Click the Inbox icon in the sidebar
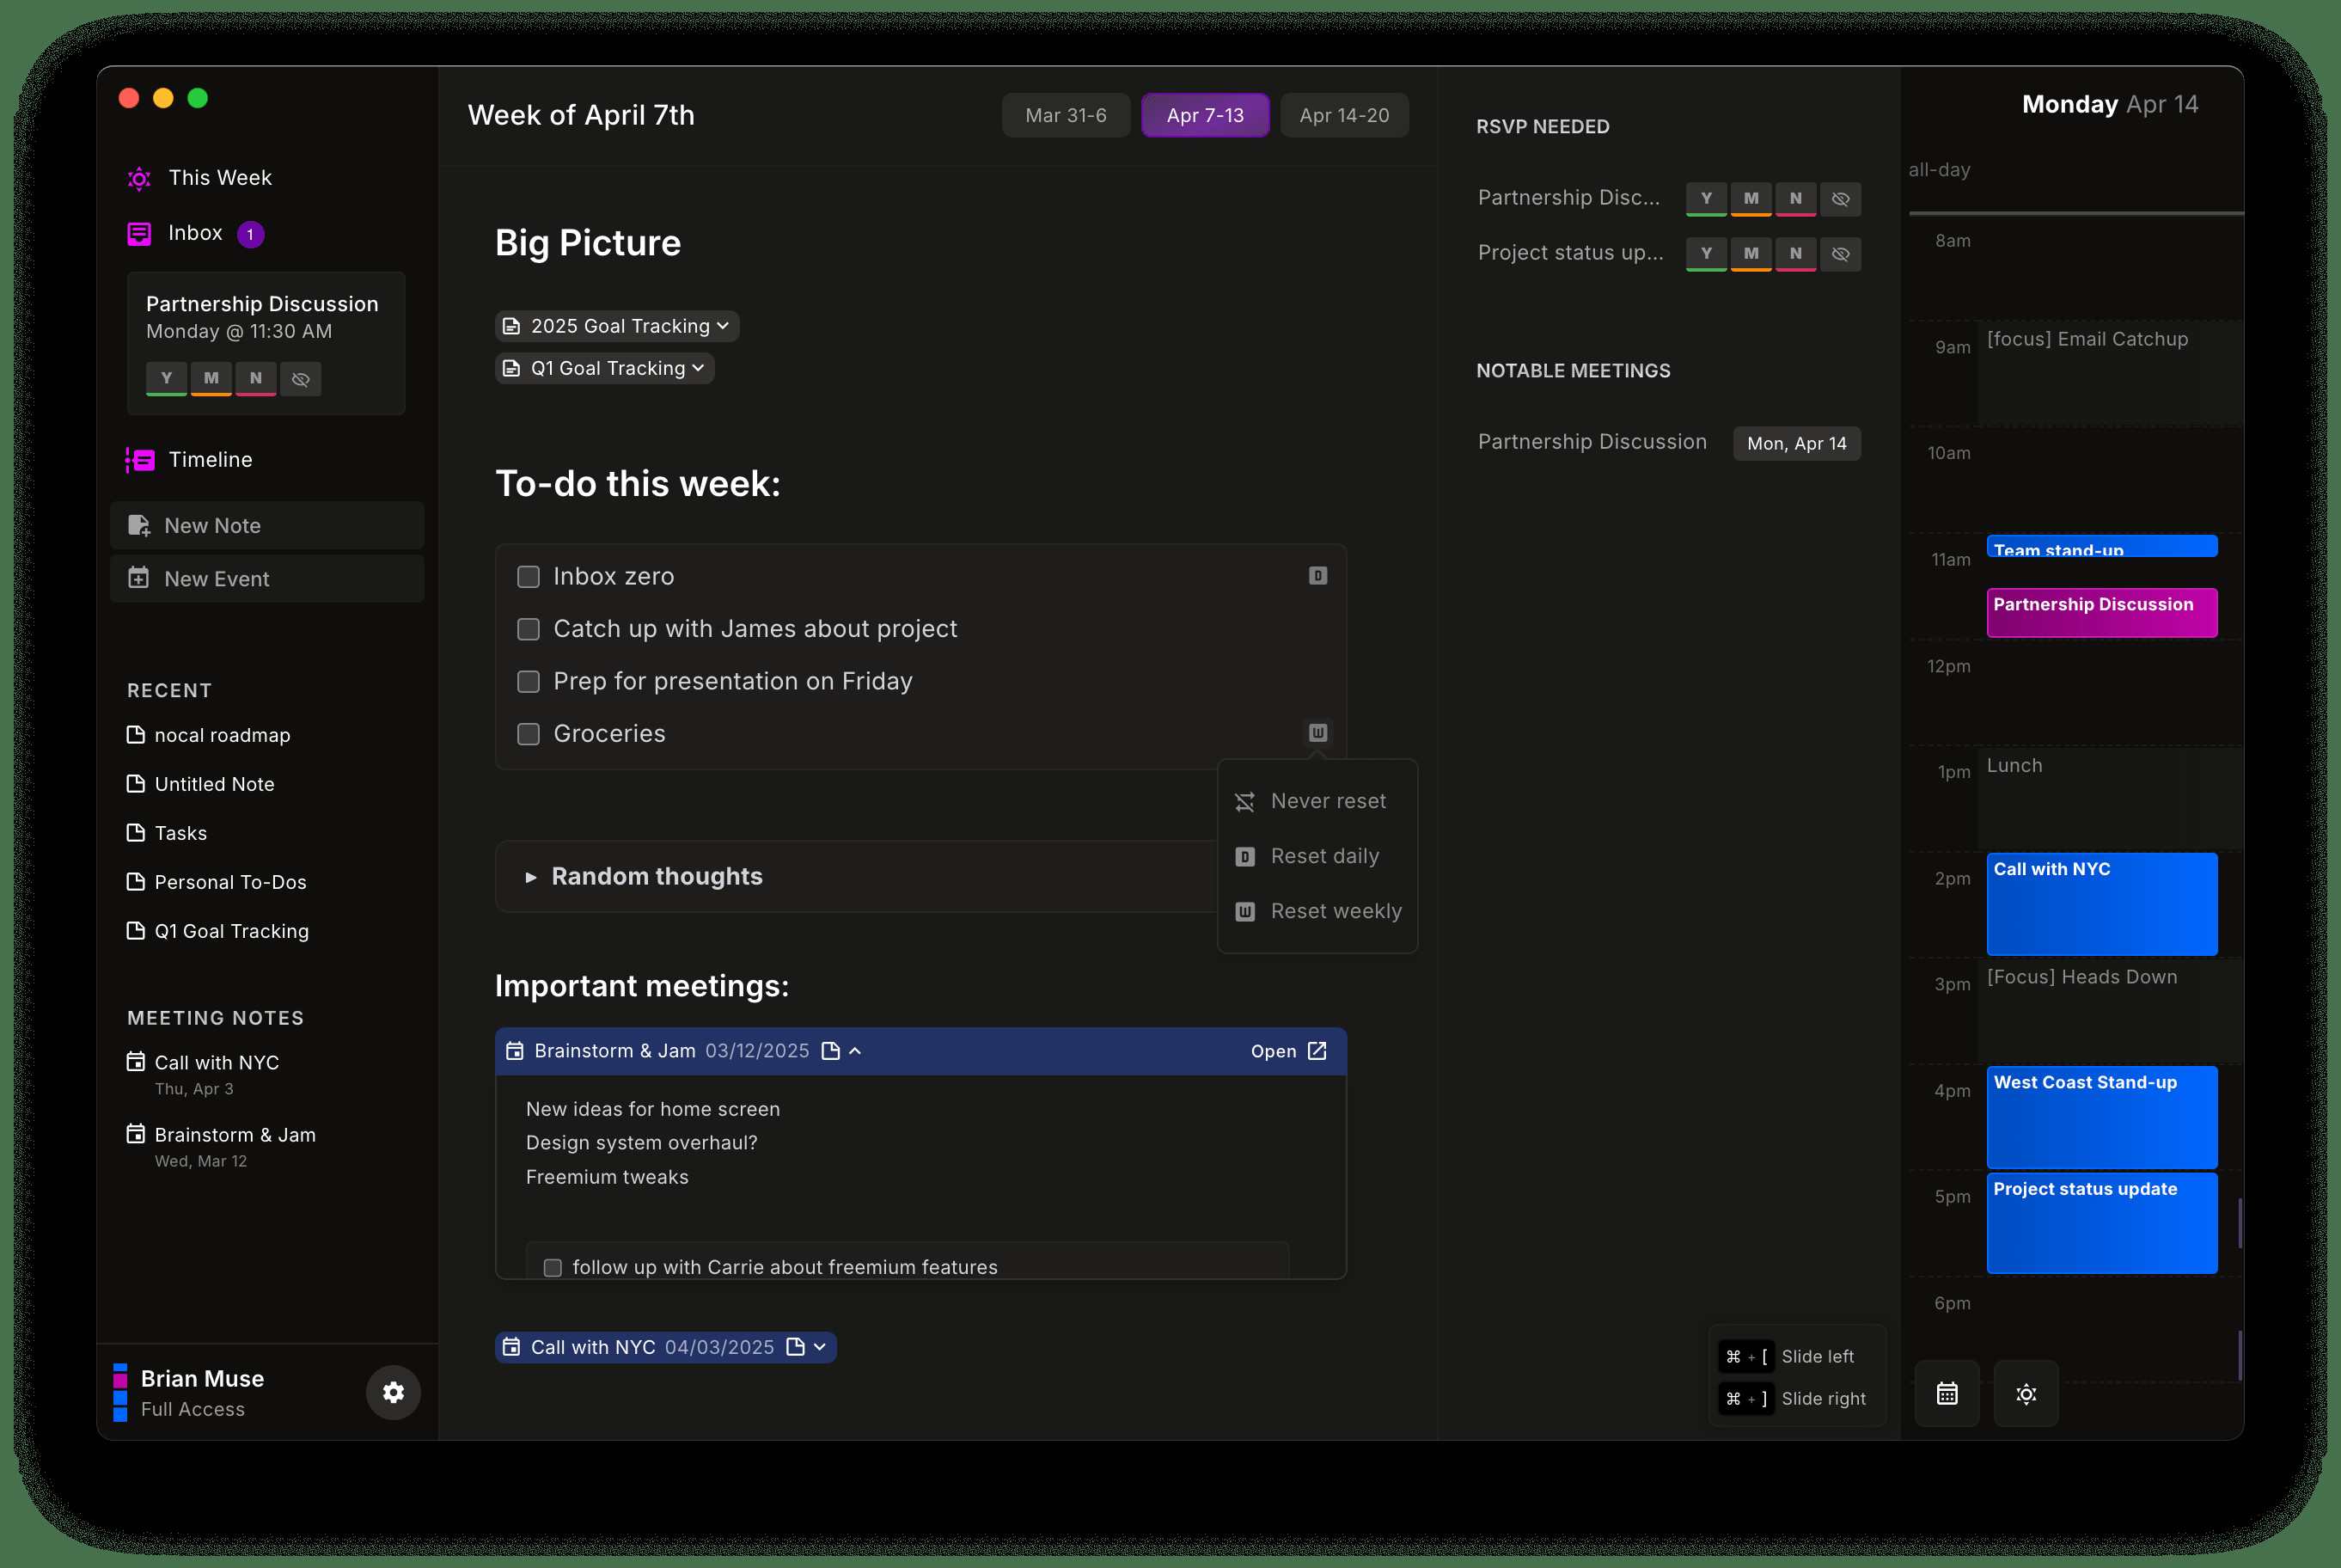The width and height of the screenshot is (2341, 1568). (139, 233)
